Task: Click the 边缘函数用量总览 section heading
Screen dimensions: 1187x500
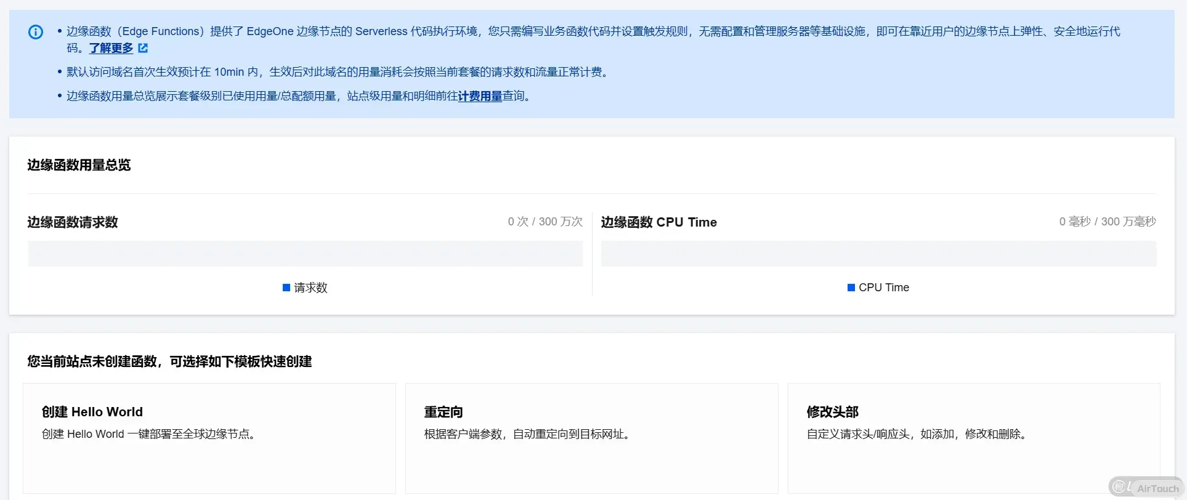Action: coord(79,165)
